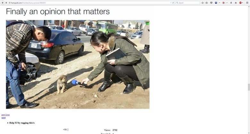Save page to Pocket
Viewport: 250px width, 134px height.
click(x=211, y=3)
